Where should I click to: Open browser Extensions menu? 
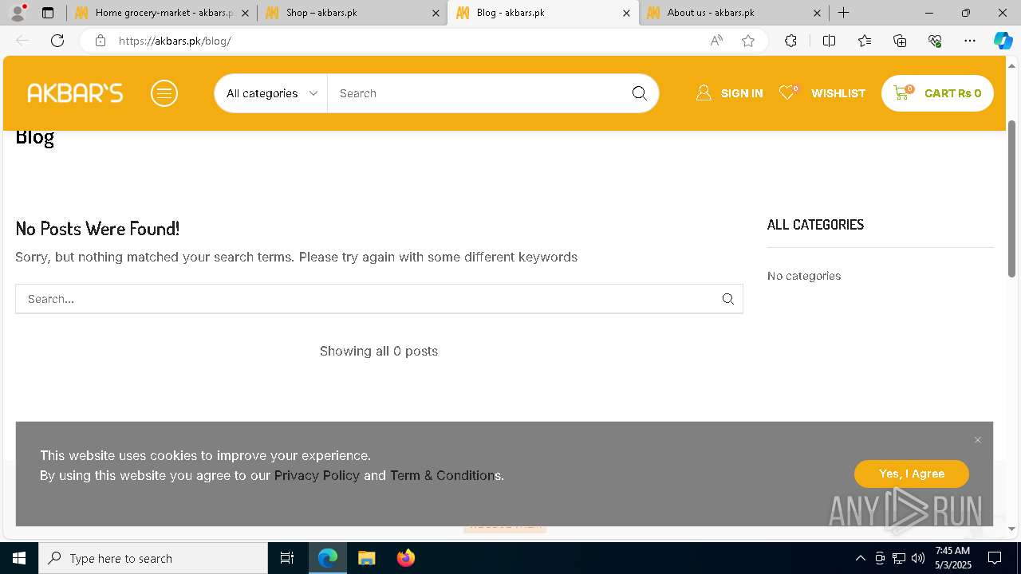tap(790, 41)
